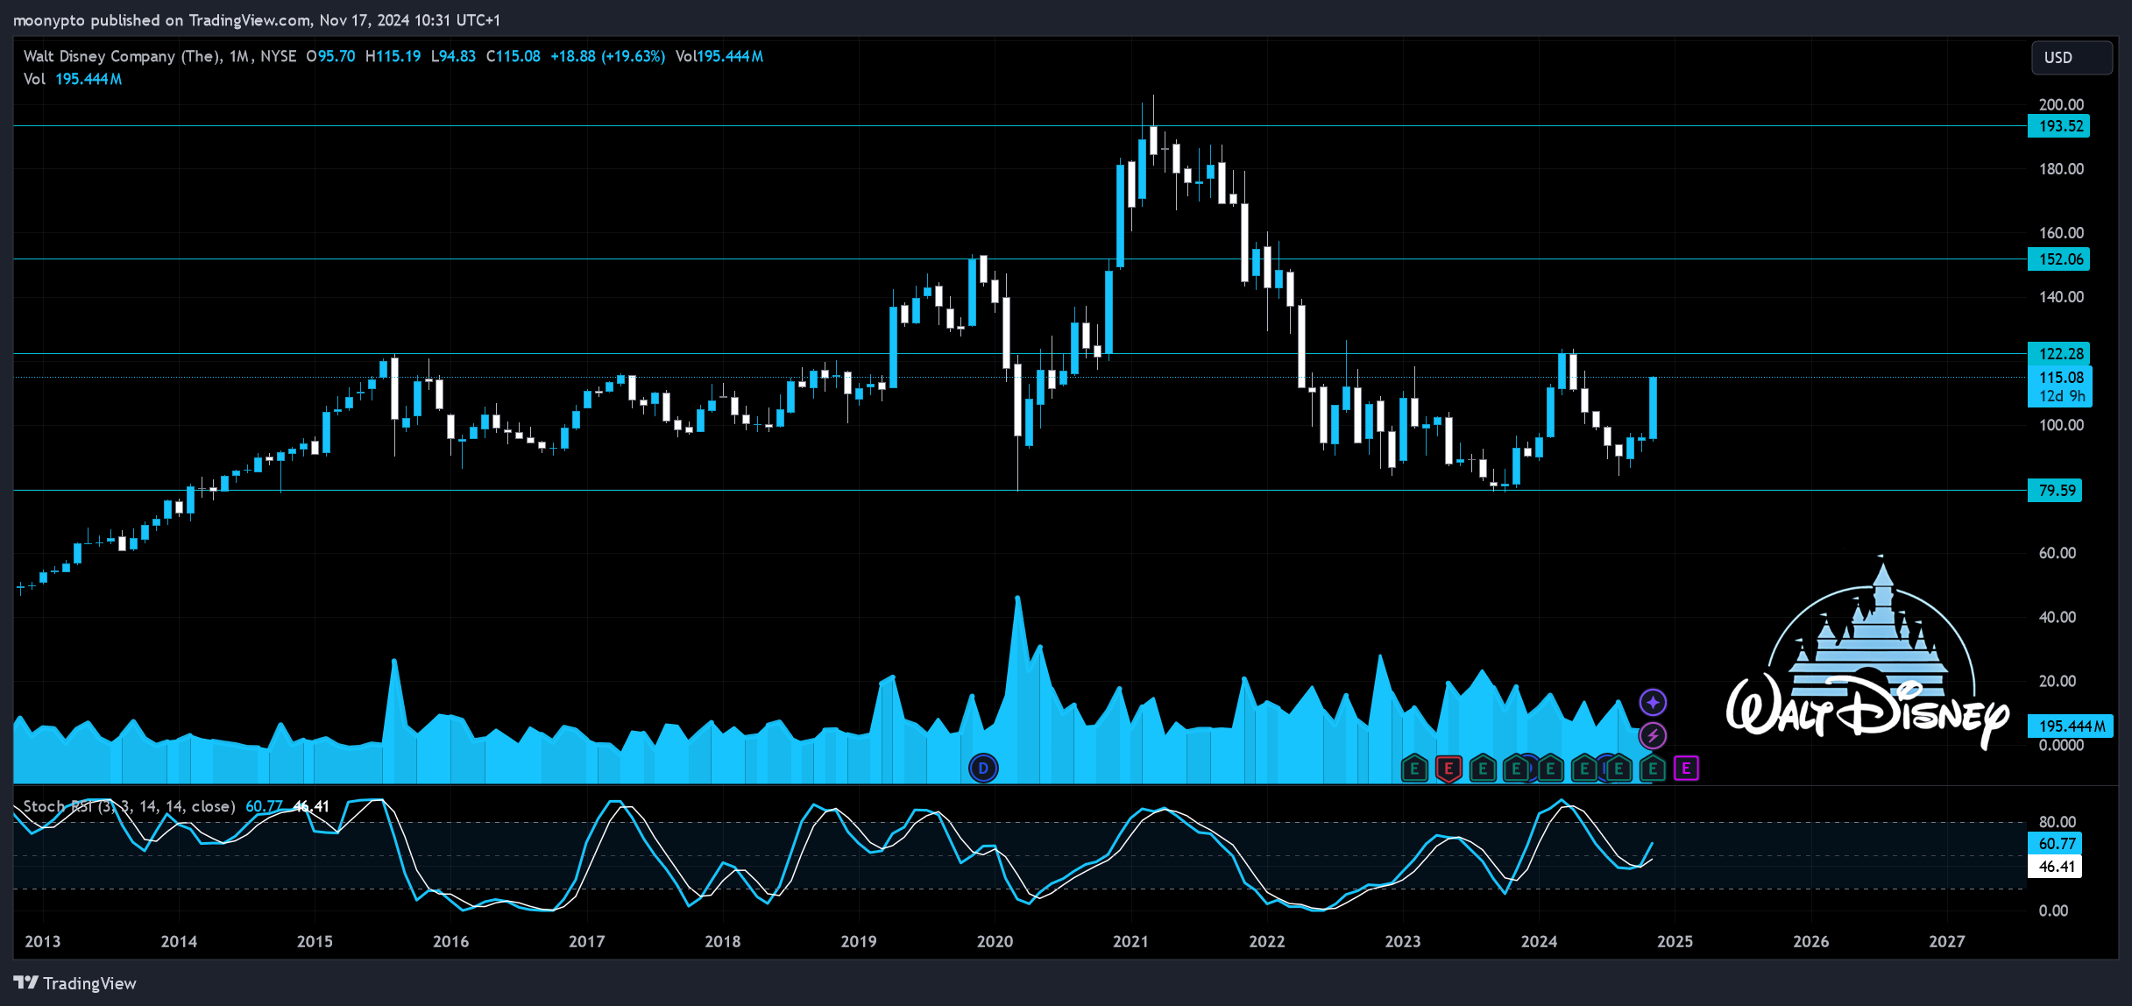Click the 122.28 price line label
This screenshot has height=1006, width=2132.
point(2058,354)
